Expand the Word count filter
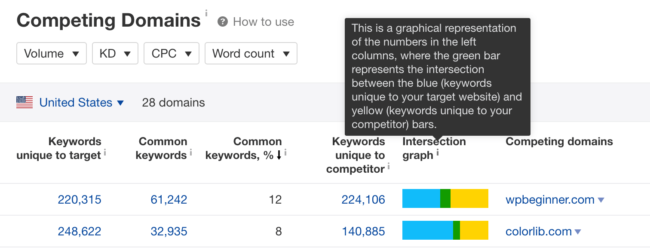This screenshot has height=250, width=650. (251, 53)
